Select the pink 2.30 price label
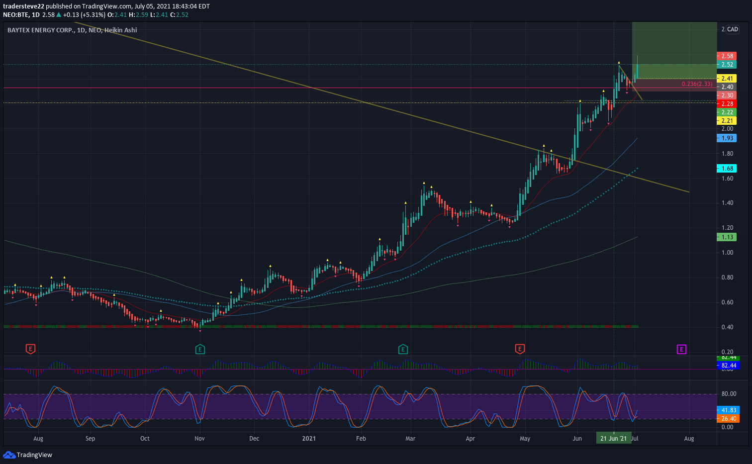Screen dimensions: 752x464 (x=727, y=95)
